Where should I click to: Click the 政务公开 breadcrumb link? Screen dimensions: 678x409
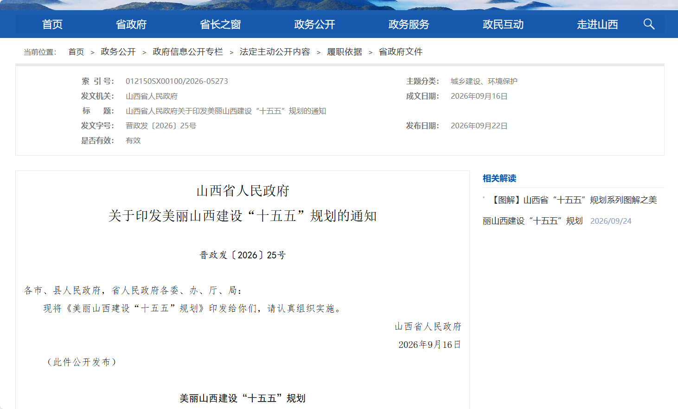(118, 52)
